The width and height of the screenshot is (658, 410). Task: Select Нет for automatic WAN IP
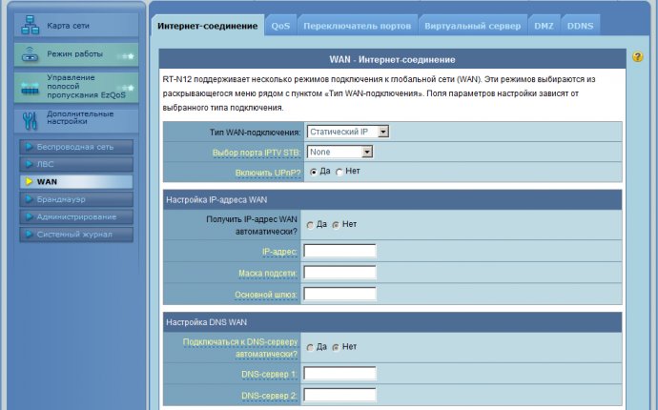(336, 225)
